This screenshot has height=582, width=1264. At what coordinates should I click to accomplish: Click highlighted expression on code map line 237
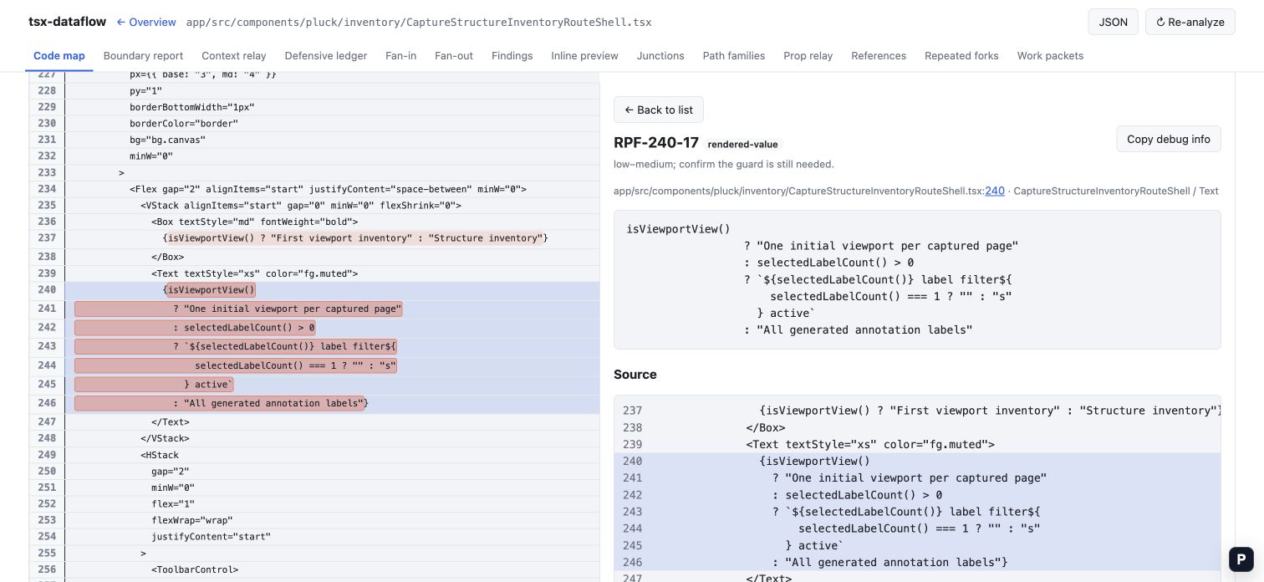click(355, 238)
